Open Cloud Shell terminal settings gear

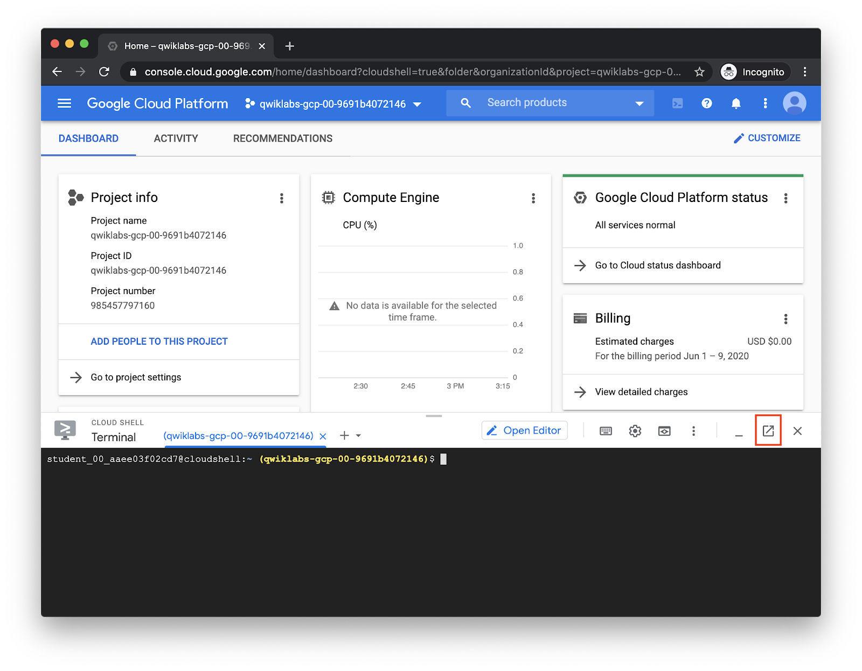point(635,431)
